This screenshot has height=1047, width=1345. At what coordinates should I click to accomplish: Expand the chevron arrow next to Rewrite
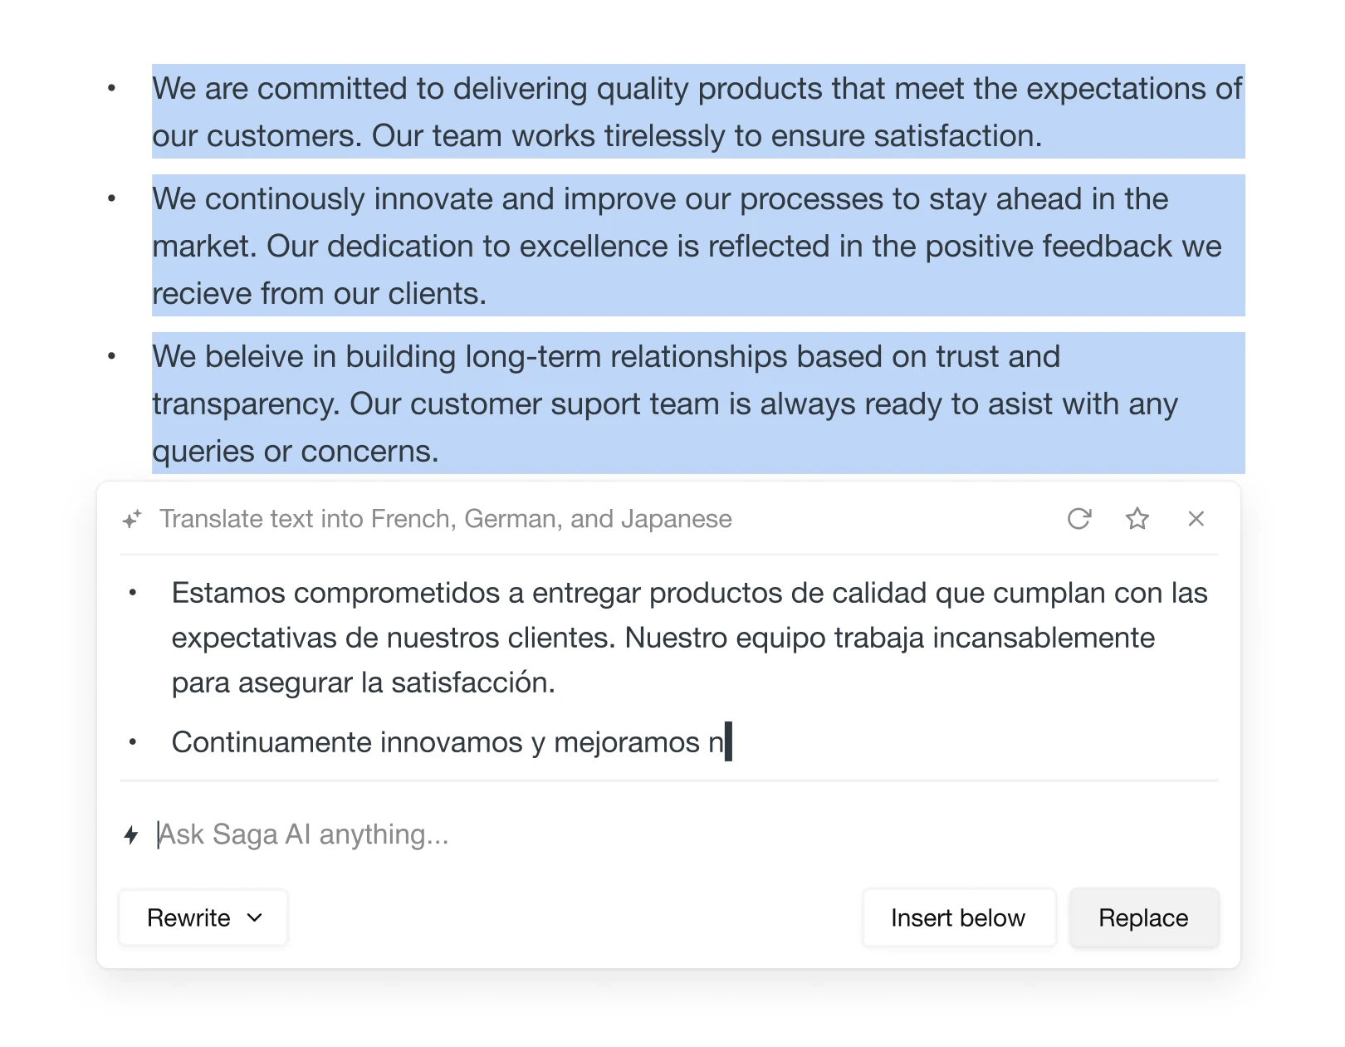click(x=255, y=917)
